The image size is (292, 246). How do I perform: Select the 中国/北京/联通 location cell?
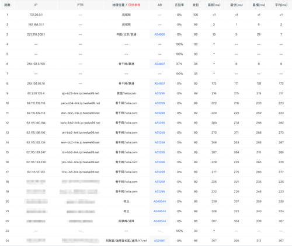[x=126, y=34]
